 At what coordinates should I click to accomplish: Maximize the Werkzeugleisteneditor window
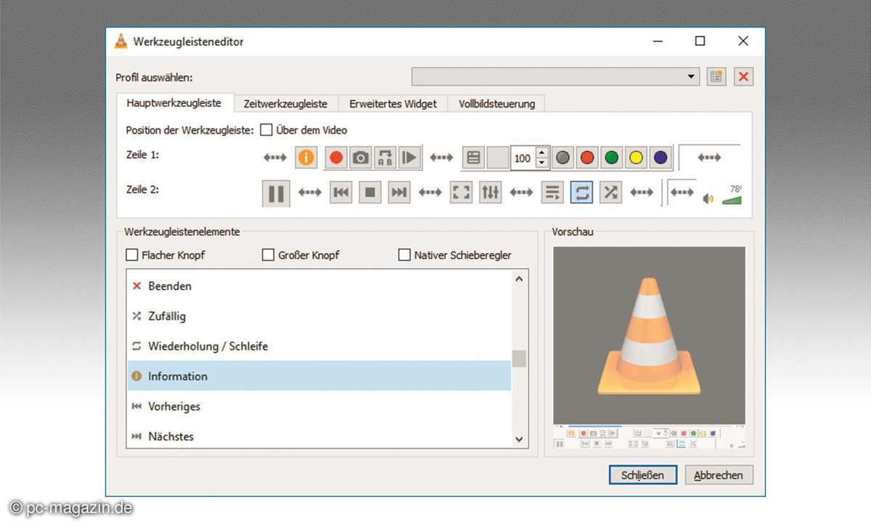point(700,41)
